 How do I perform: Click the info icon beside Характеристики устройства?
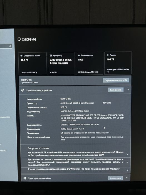pos(23,90)
